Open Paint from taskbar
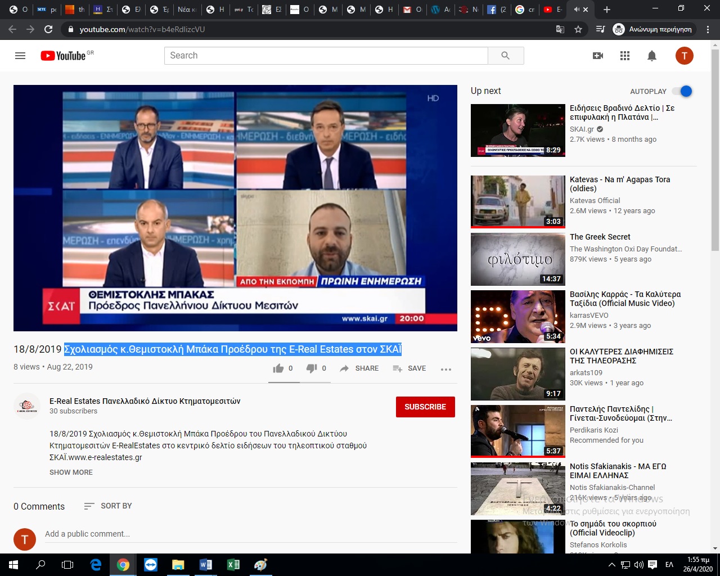Screen dimensions: 720x576 260,565
